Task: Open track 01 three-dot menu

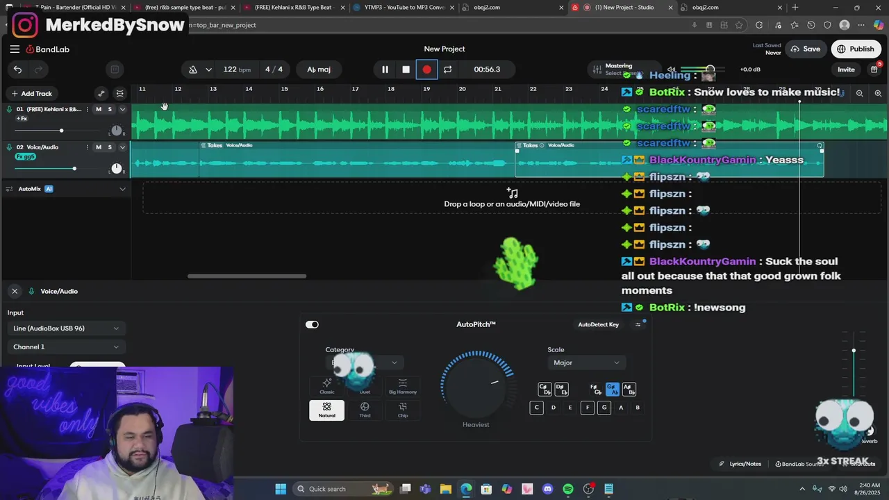Action: [x=88, y=109]
